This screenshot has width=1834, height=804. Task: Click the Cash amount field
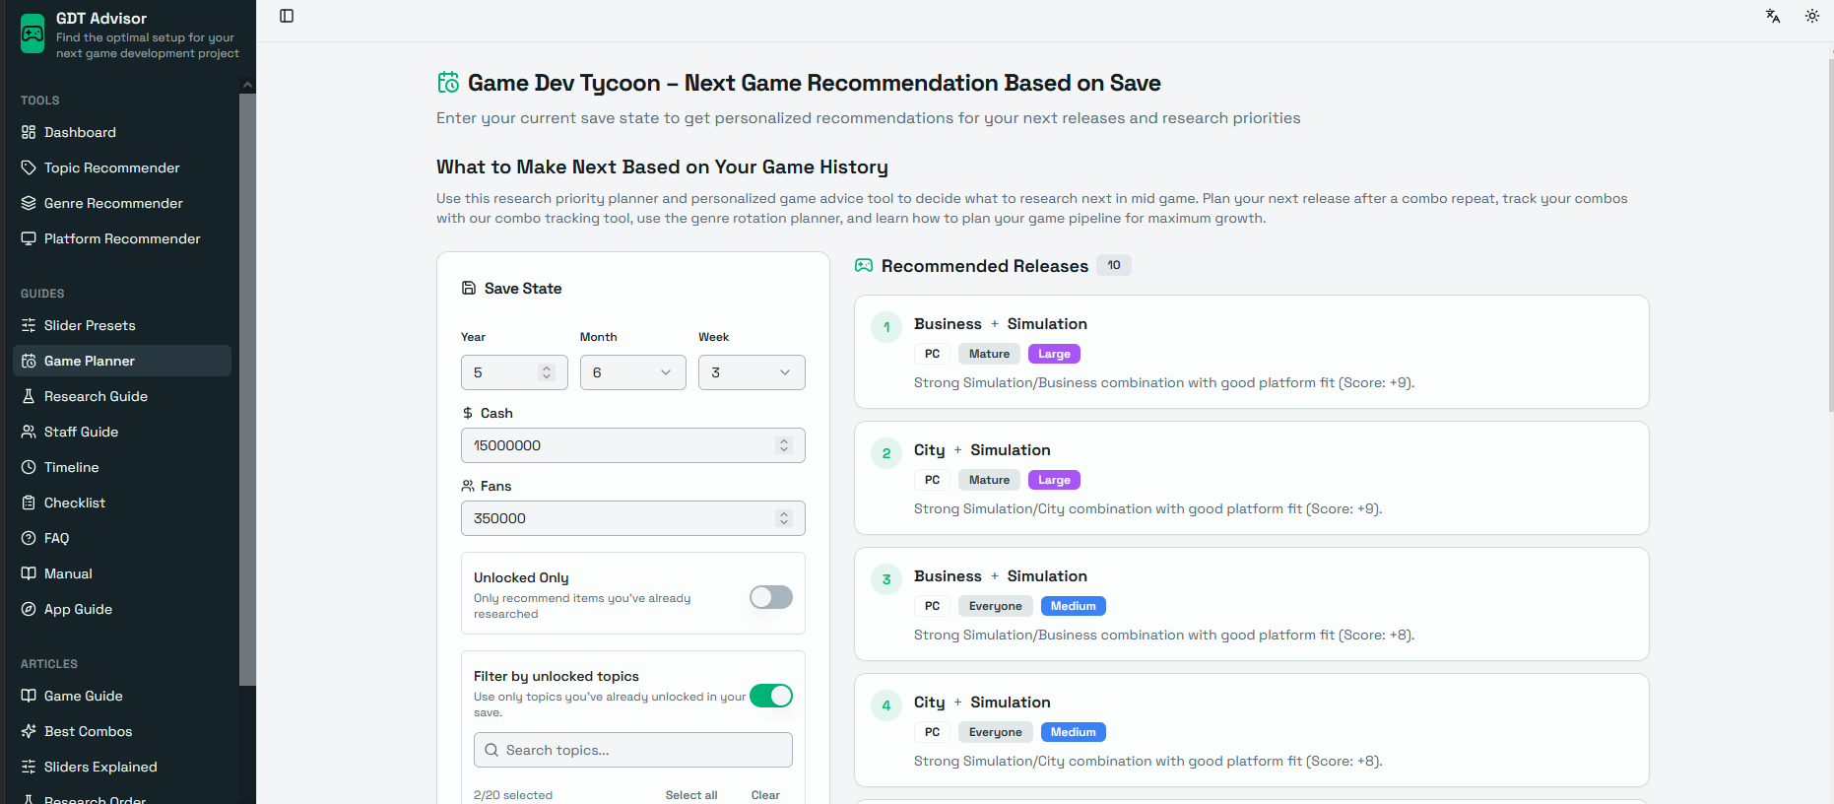tap(621, 445)
